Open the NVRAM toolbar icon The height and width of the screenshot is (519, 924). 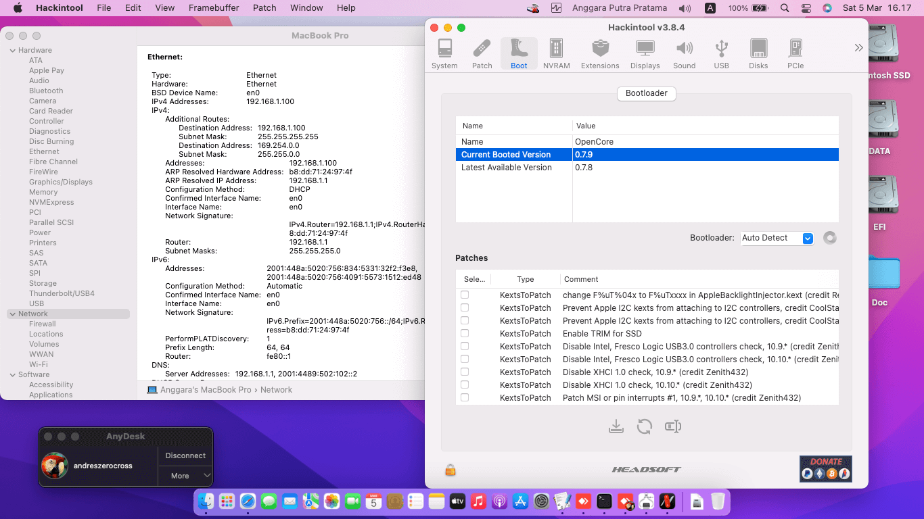pos(556,54)
